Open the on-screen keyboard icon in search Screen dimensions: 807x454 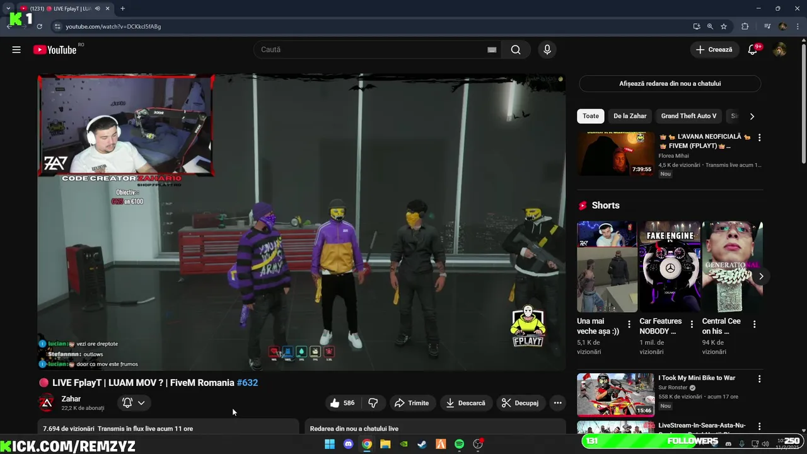point(492,50)
